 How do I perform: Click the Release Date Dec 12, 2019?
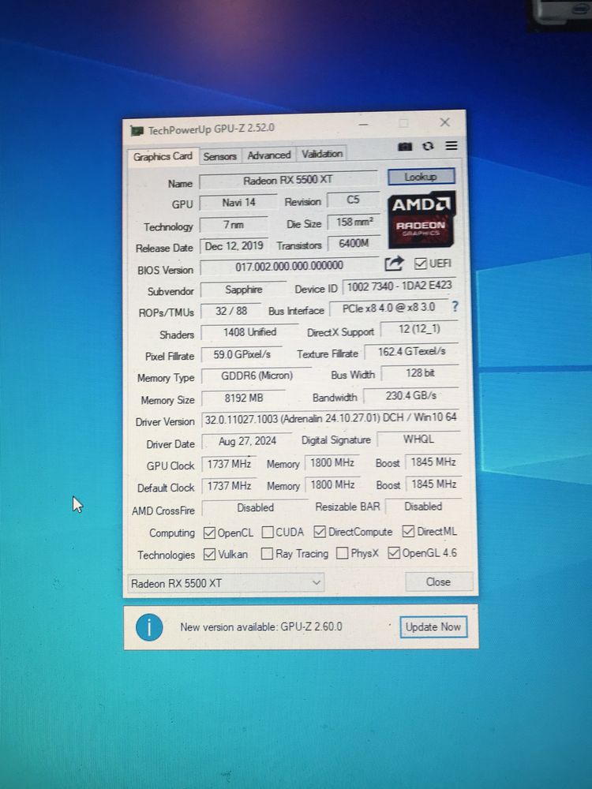(x=234, y=246)
